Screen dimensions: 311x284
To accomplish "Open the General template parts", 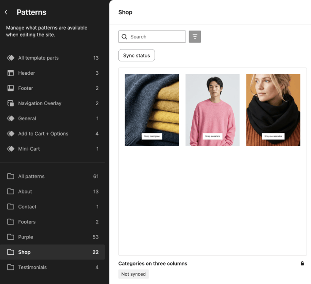I will (x=53, y=118).
